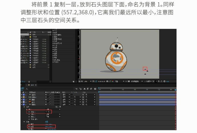Toggle preserve transparency box on layer 2

pyautogui.click(x=72, y=97)
